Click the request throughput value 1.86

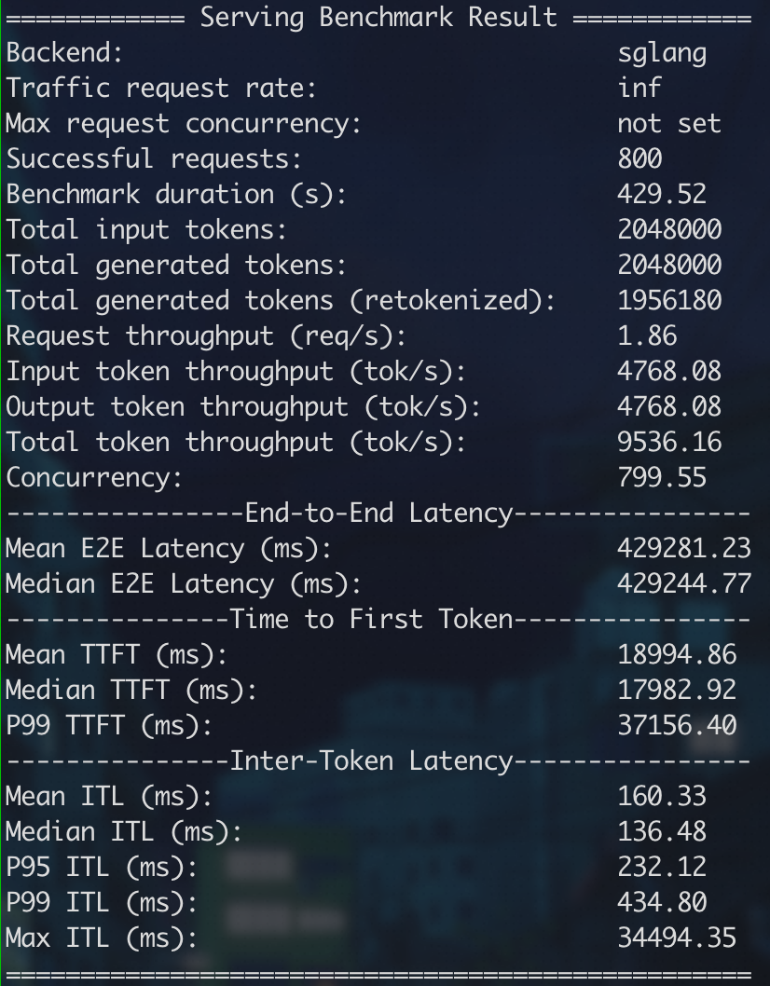[x=647, y=336]
